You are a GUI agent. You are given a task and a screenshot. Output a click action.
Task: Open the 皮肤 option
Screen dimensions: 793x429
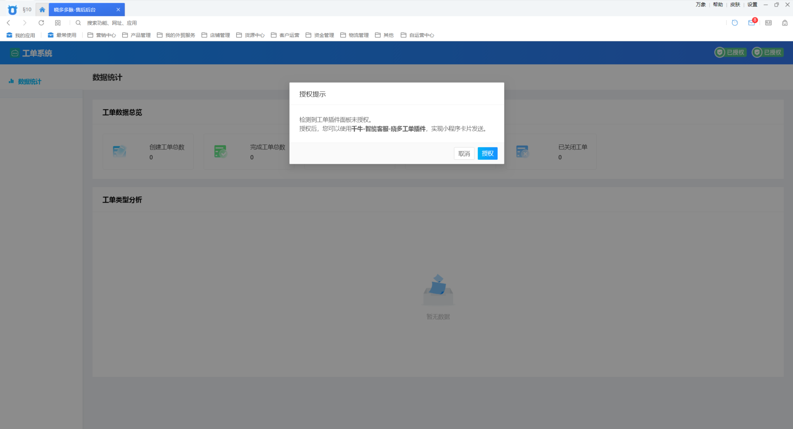click(x=735, y=5)
